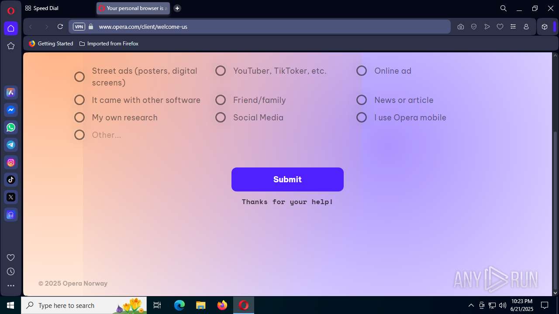This screenshot has height=314, width=559.
Task: Select the Online ad option
Action: pos(362,71)
